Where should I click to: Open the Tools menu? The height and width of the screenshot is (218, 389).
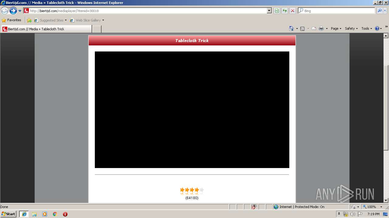(367, 28)
